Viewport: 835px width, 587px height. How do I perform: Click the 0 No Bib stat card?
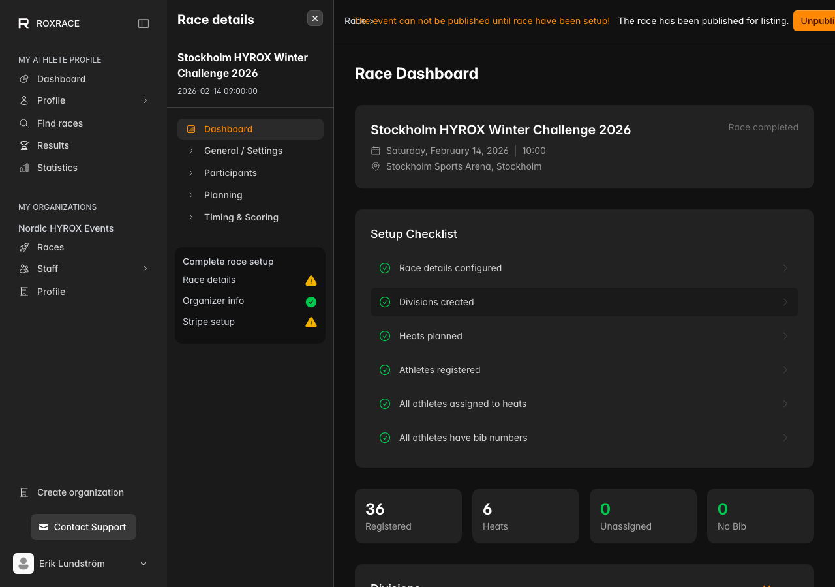point(761,516)
